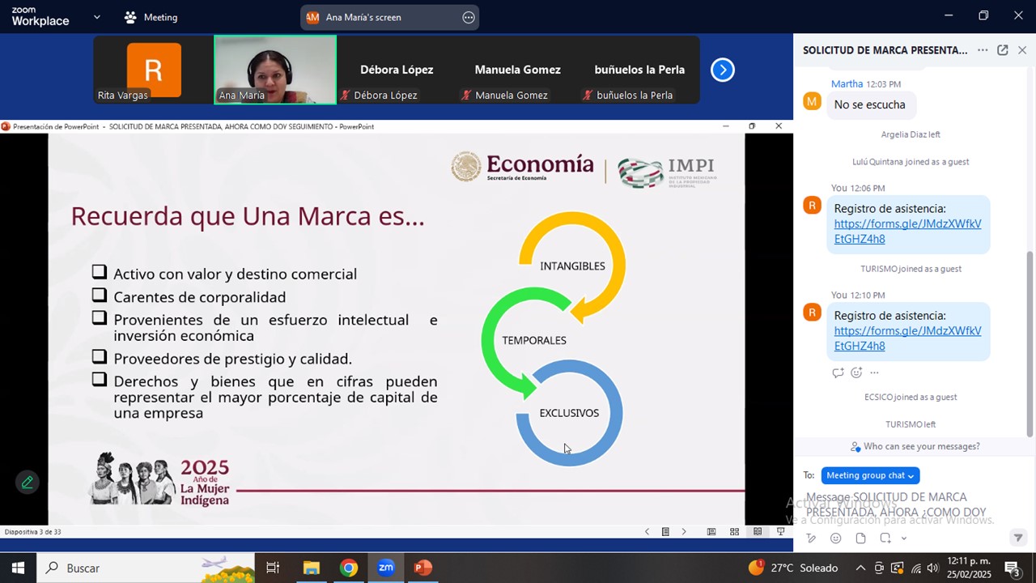Click Who can see your messages
The image size is (1036, 583).
[x=915, y=447]
